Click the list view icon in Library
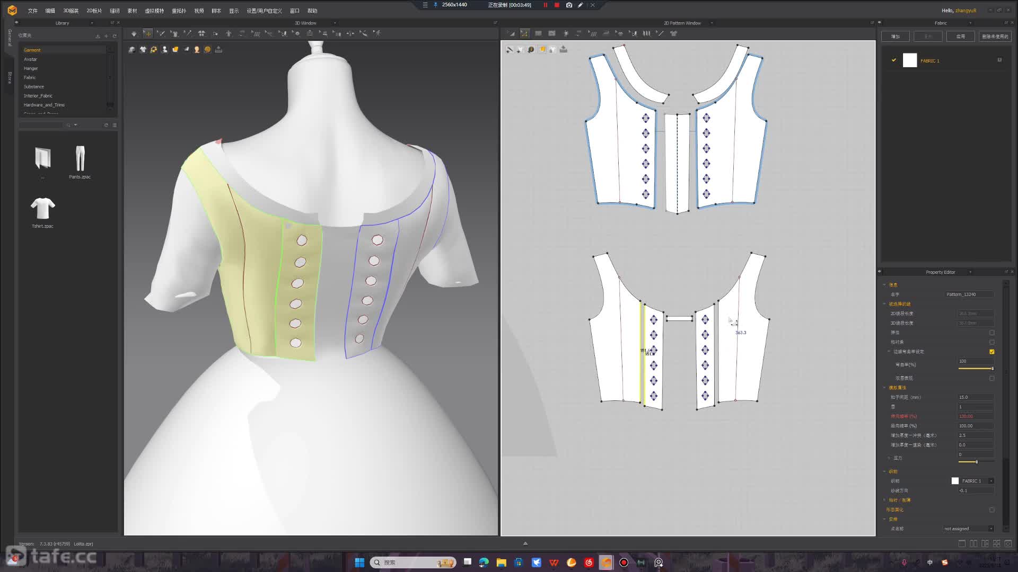Screen dimensions: 1018x572 coord(115,125)
